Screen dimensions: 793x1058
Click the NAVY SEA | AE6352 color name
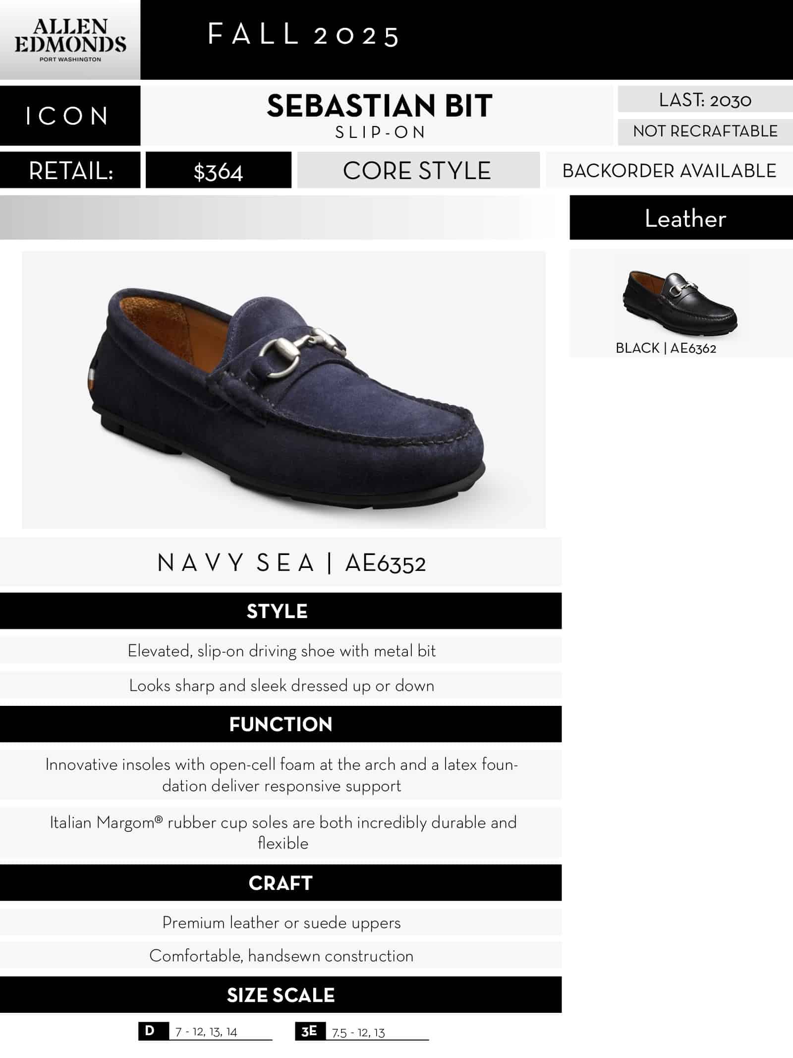point(291,563)
